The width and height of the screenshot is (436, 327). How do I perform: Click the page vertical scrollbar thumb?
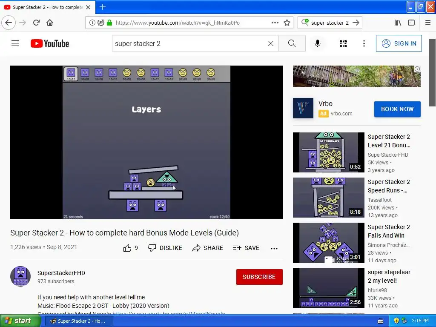[432, 72]
